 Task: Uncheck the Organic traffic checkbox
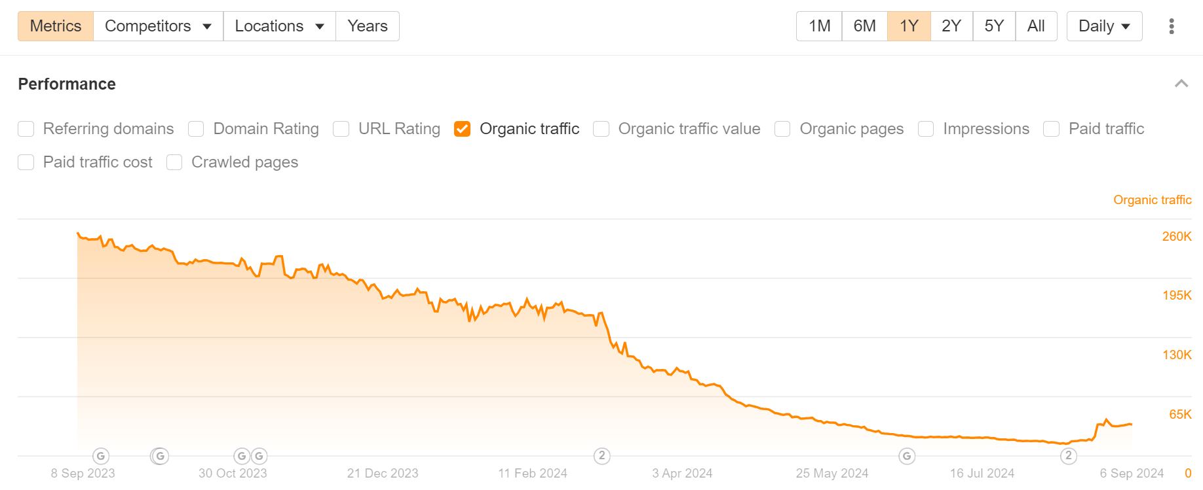[x=463, y=129]
